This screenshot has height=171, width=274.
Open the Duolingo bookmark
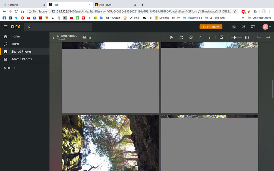[162, 18]
